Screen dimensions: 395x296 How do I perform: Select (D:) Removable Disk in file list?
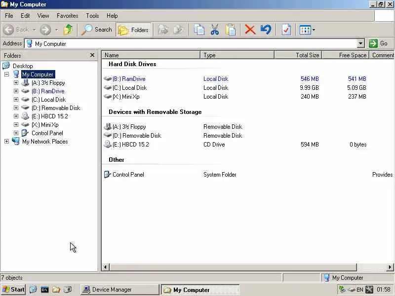point(137,136)
